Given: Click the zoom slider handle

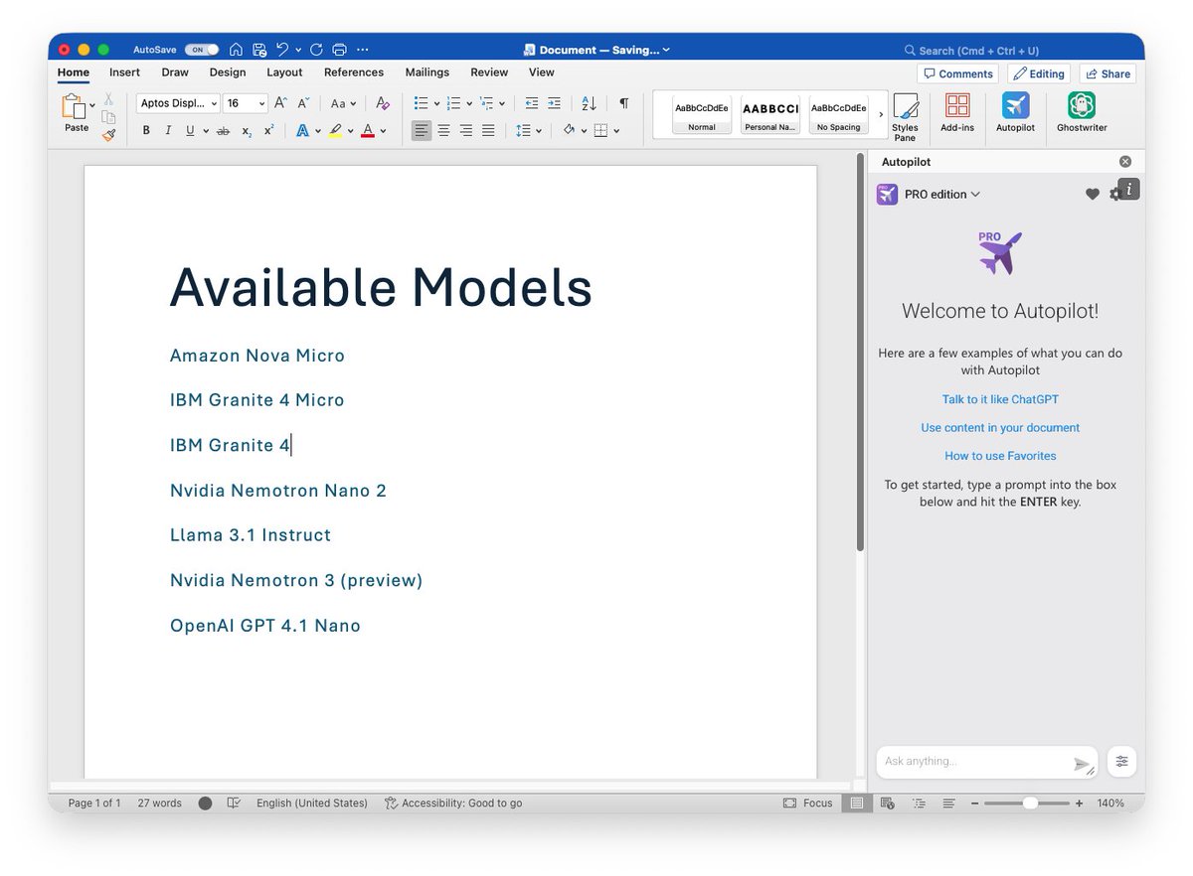Looking at the screenshot, I should tap(1030, 803).
